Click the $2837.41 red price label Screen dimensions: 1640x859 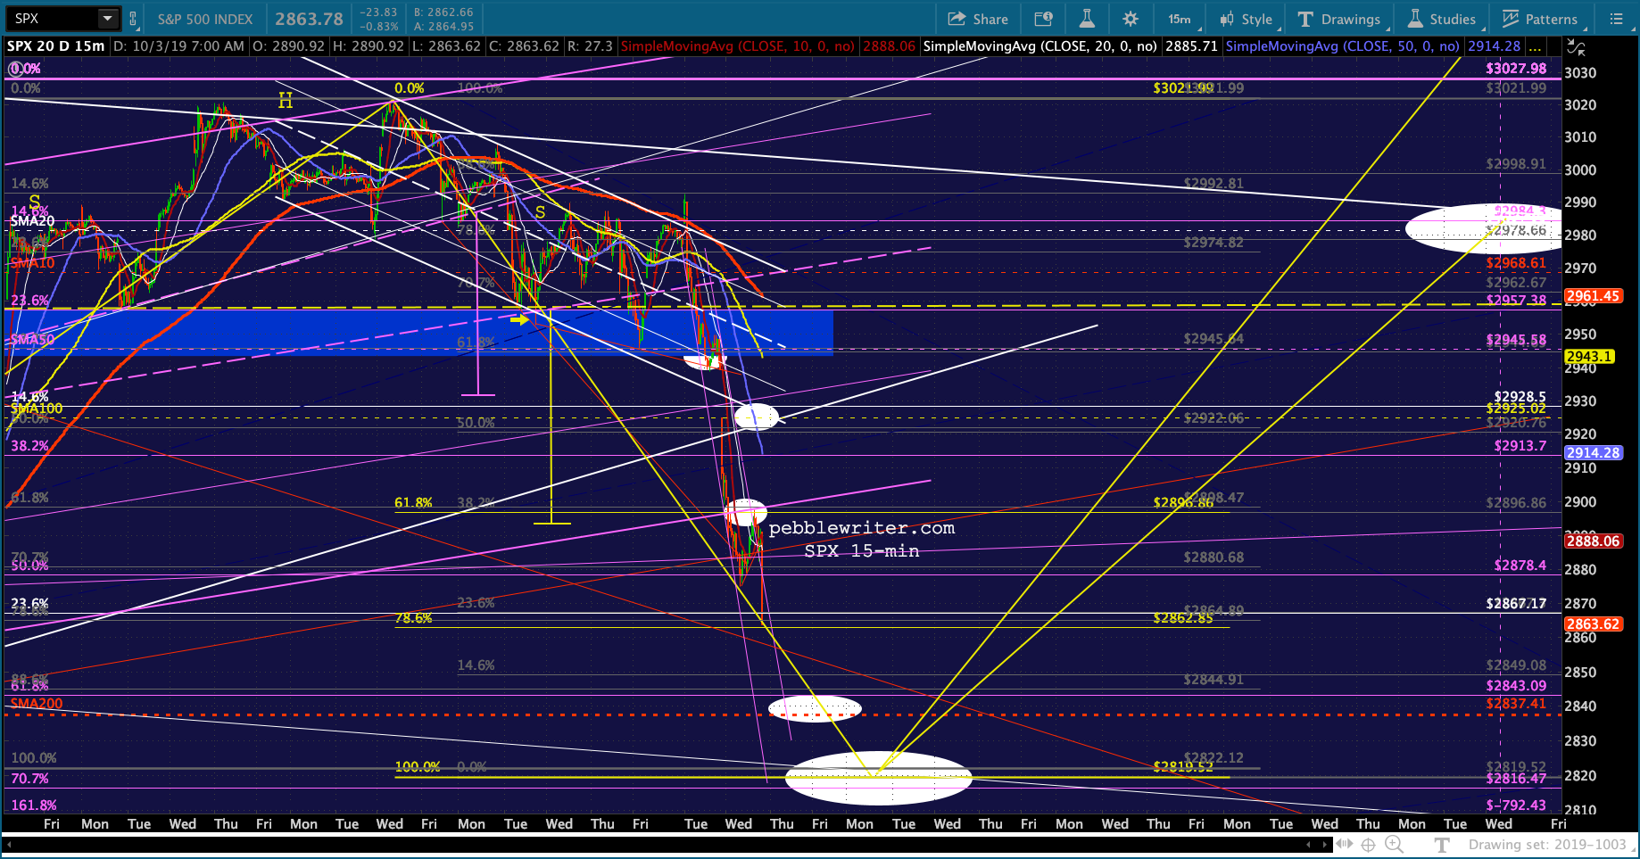[x=1516, y=703]
